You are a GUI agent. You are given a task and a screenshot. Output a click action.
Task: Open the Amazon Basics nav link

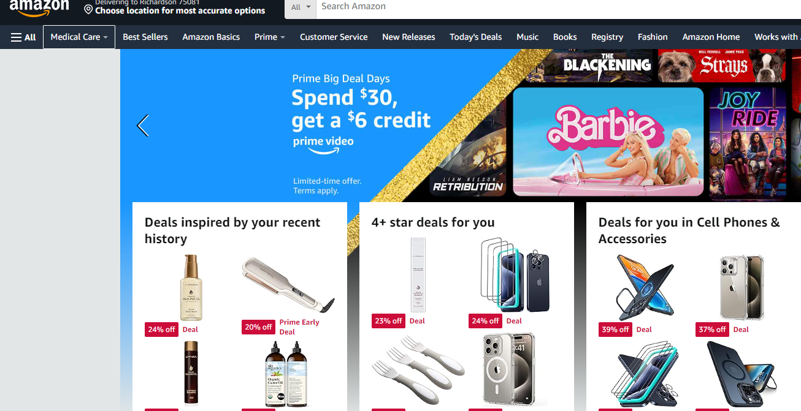click(211, 37)
